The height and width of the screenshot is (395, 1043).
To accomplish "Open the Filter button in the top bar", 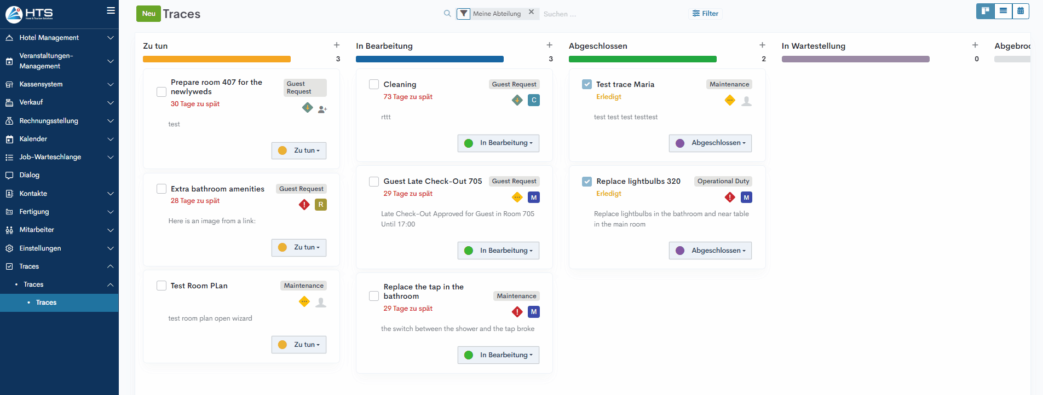I will pos(705,14).
